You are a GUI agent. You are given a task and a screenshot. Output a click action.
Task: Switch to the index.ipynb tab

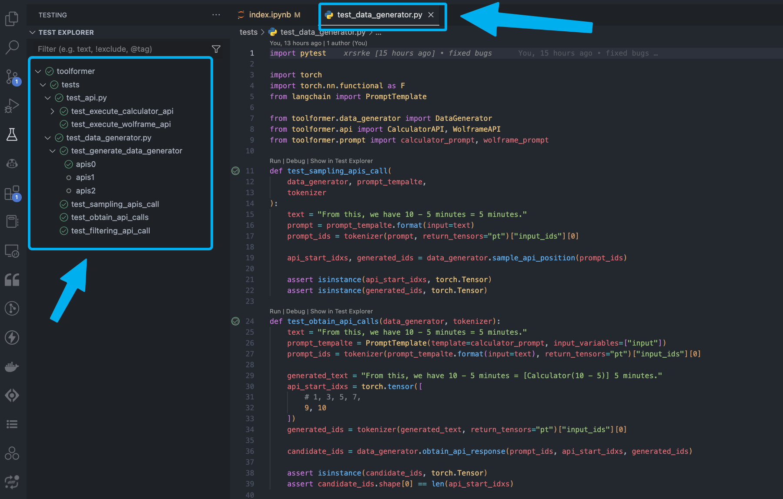point(269,15)
